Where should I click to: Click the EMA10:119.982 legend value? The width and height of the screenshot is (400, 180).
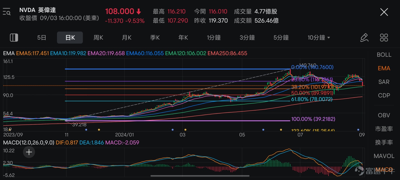[68, 53]
